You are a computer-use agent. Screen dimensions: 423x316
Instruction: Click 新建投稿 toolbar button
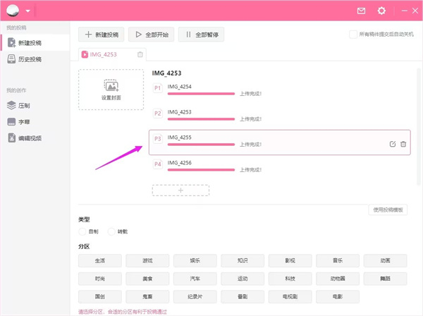pyautogui.click(x=102, y=34)
